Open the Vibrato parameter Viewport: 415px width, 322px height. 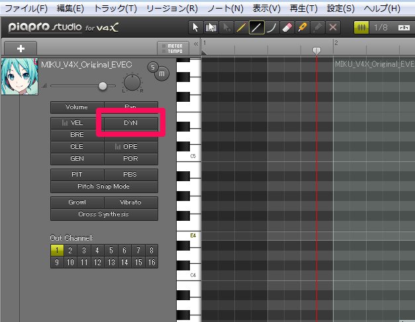(131, 202)
